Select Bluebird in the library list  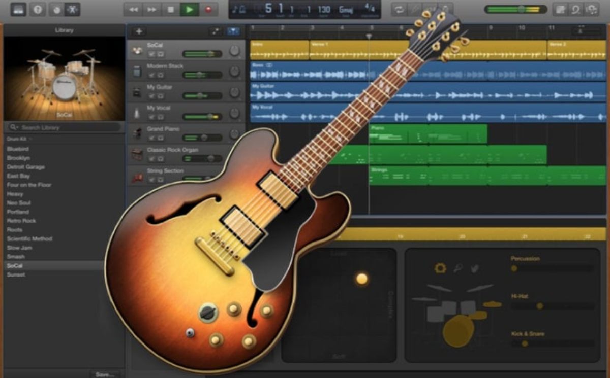tap(18, 149)
